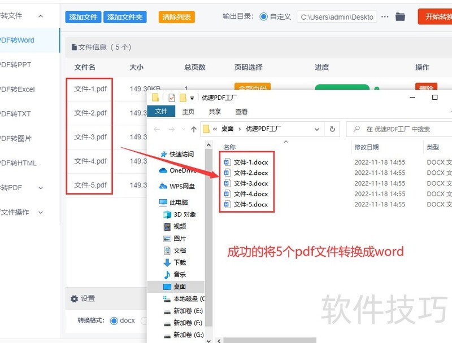Open 音乐 folder in the navigation pane
Screen dimensions: 452x343
point(175,275)
